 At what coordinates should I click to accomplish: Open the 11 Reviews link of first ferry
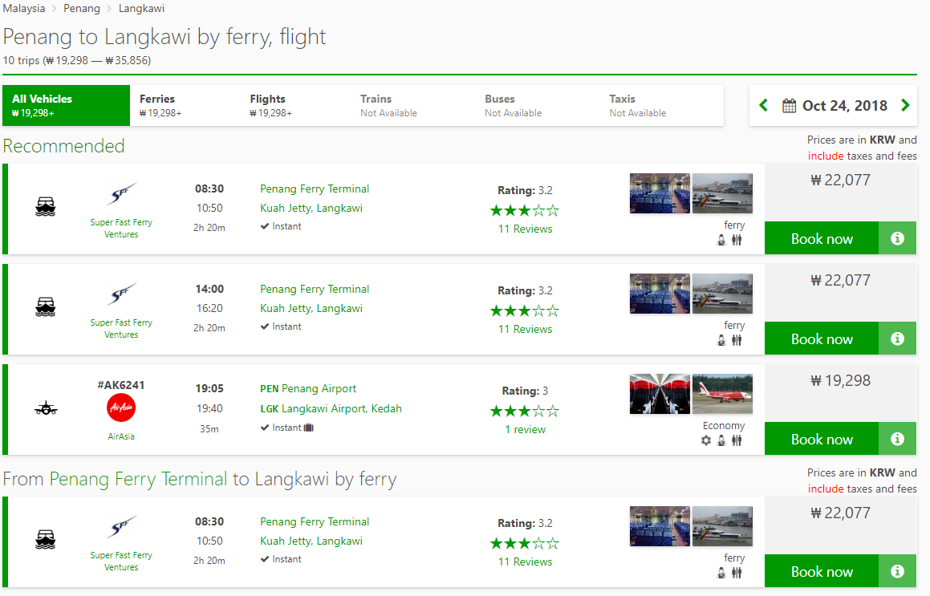(525, 229)
